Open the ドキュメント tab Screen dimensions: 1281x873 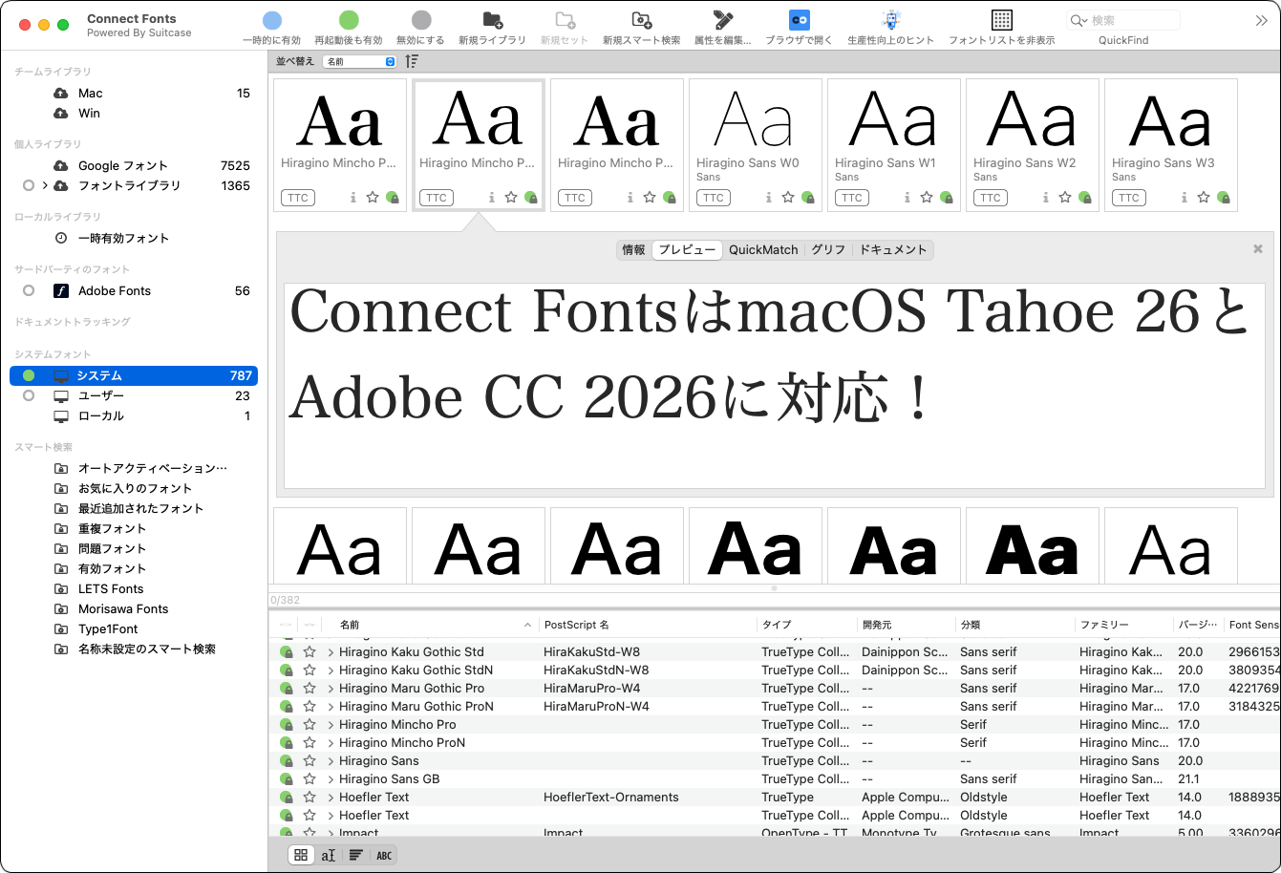tap(893, 250)
